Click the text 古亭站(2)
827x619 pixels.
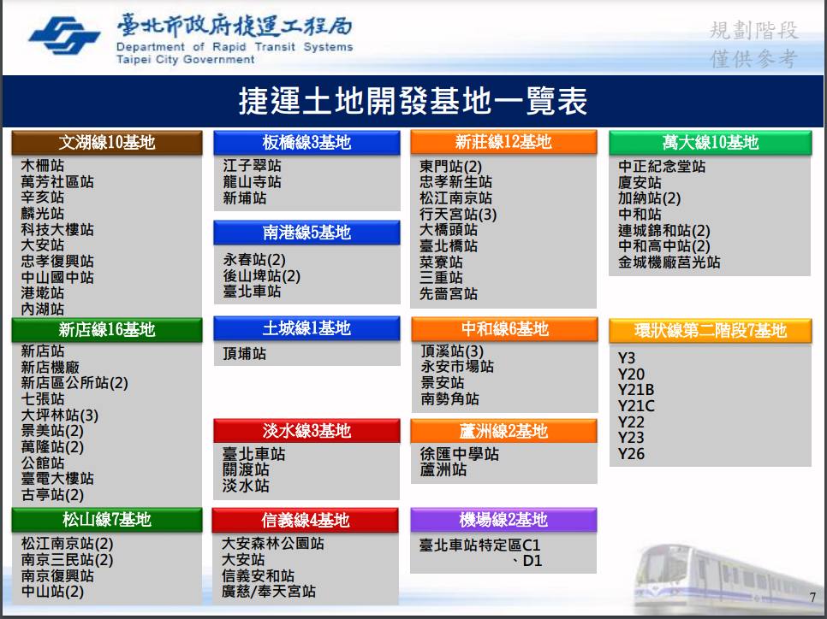52,495
